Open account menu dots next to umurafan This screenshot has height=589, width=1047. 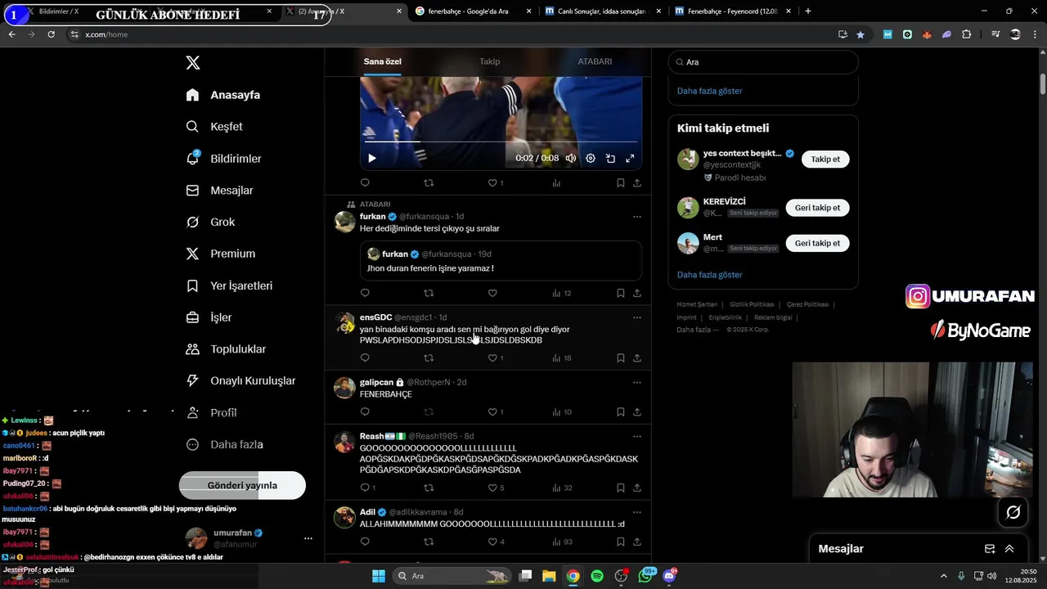pyautogui.click(x=308, y=538)
